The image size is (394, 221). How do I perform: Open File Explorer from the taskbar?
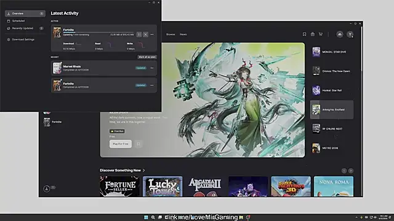241,217
